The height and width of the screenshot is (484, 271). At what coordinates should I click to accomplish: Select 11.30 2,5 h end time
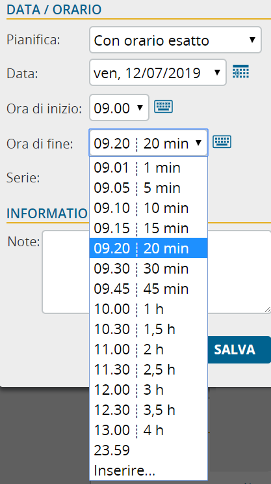pos(148,369)
